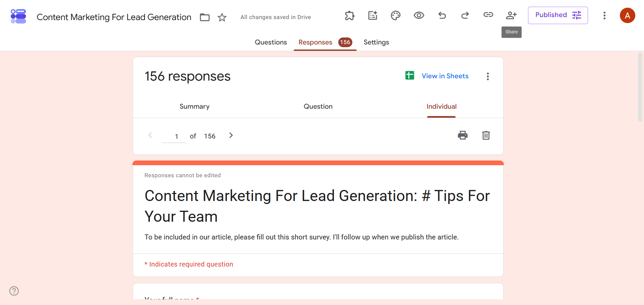The image size is (644, 305).
Task: Go to previous response arrow
Action: coord(150,135)
